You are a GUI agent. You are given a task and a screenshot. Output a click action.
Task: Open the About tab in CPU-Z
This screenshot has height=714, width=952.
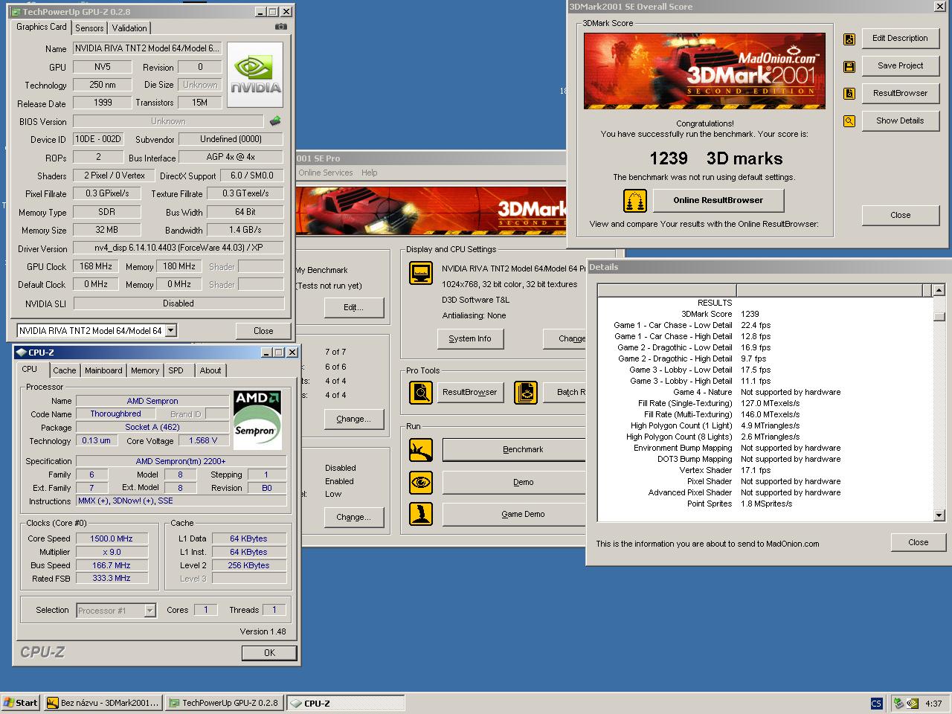tap(210, 370)
